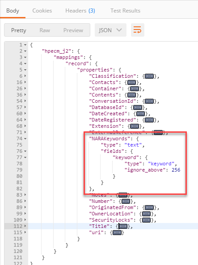Expand the Number arrow on line 86
Viewport: 198px width, 265px height.
pyautogui.click(x=25, y=201)
